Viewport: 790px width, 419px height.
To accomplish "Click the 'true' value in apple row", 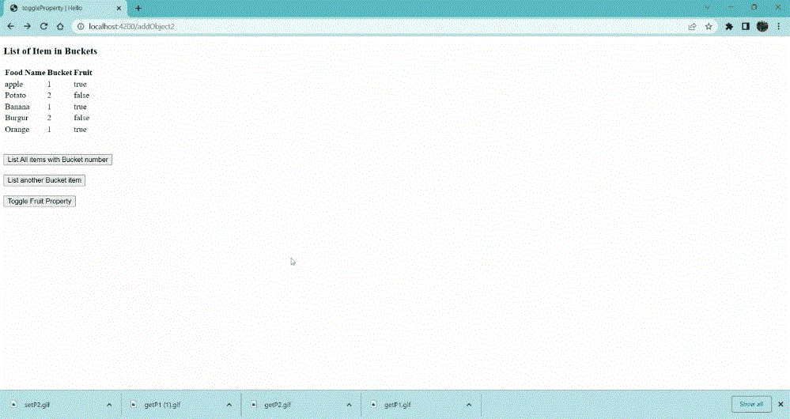I will 80,84.
